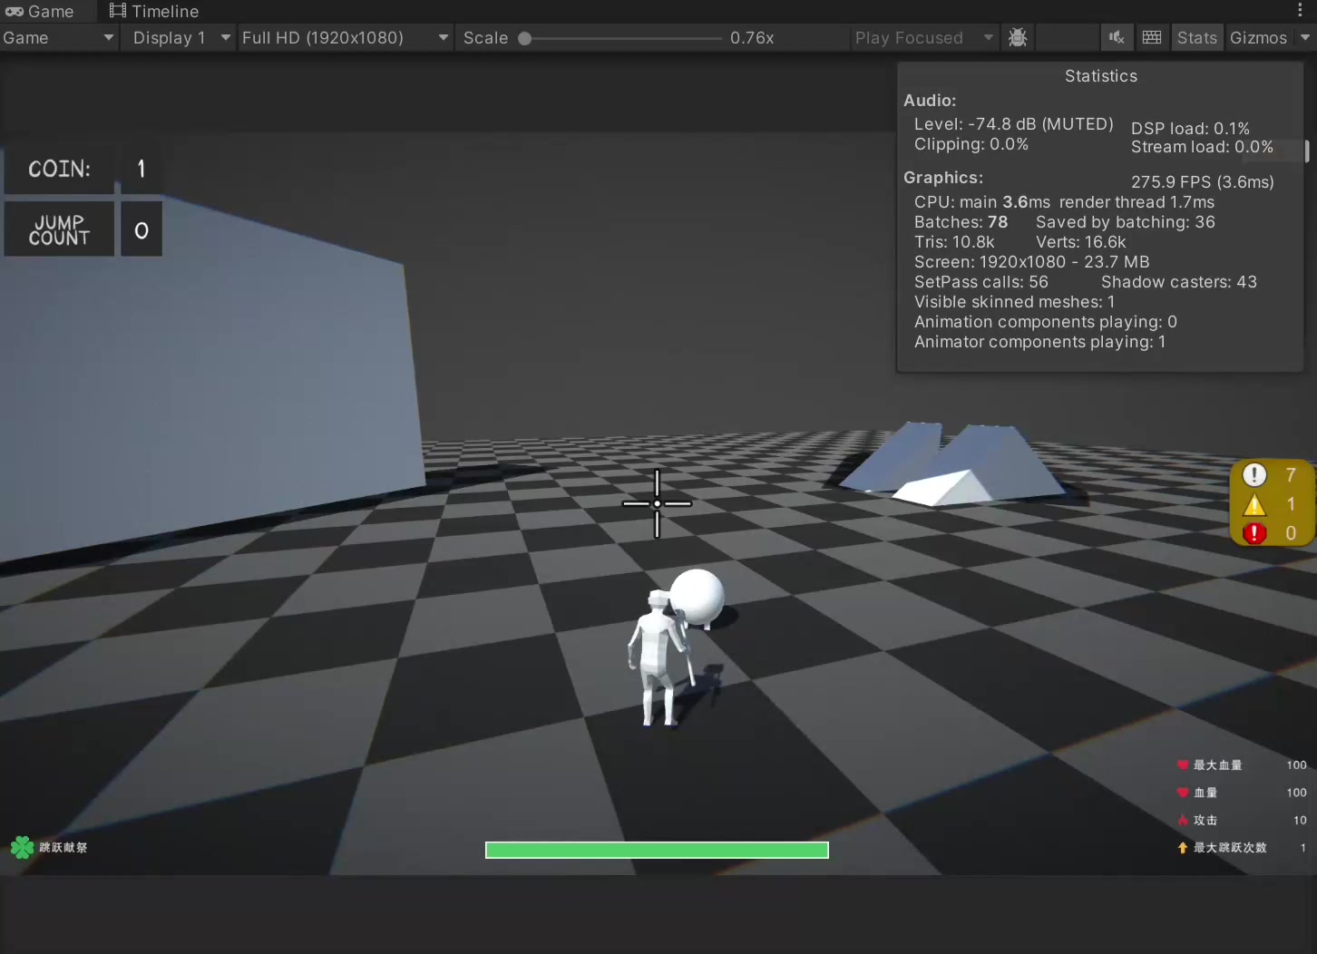Toggle the keyboard Shortcuts icon
Screen dimensions: 1317x954
point(1152,38)
